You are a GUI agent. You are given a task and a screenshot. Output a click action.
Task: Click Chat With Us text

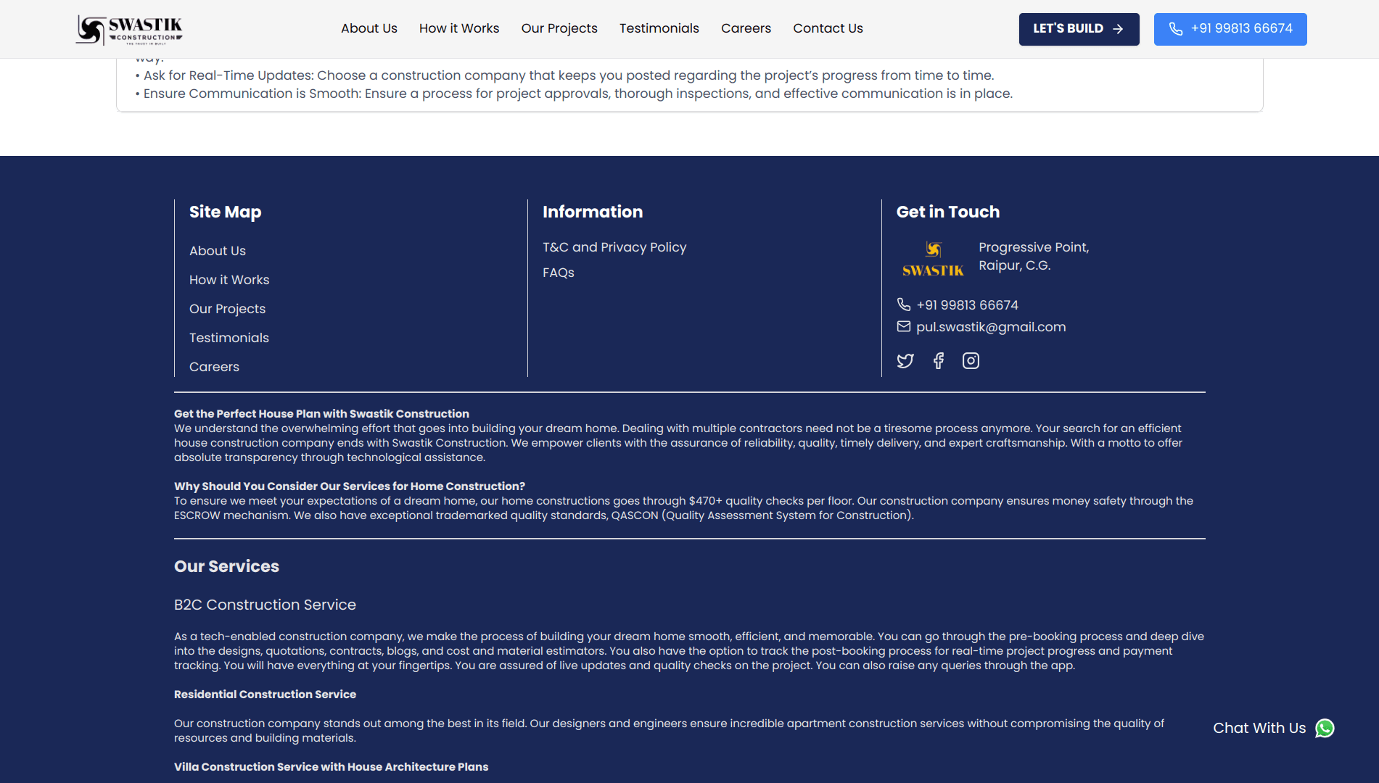point(1259,728)
